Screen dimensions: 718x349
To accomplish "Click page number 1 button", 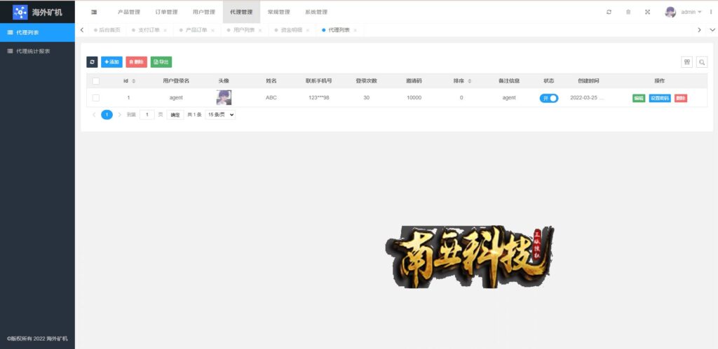I will tap(107, 115).
